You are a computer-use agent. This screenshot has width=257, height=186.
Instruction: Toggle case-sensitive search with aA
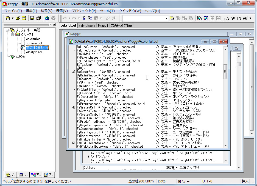227,18
